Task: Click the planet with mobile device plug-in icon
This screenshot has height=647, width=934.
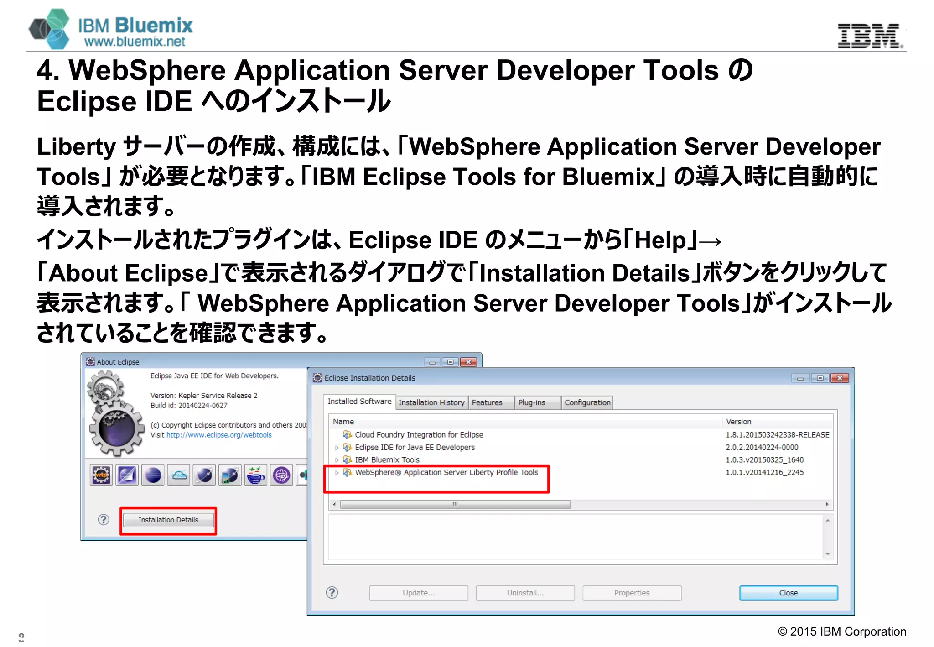Action: tap(230, 475)
